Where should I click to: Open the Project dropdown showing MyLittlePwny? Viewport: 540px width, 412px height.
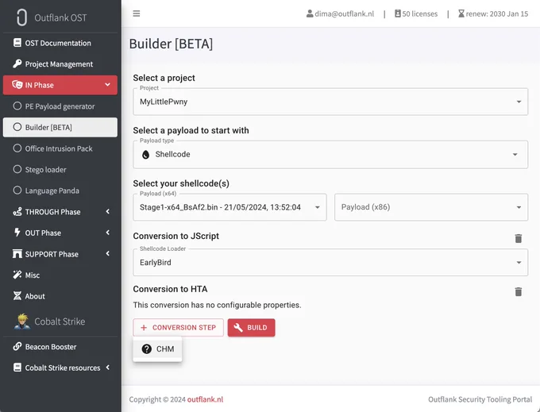pyautogui.click(x=330, y=102)
